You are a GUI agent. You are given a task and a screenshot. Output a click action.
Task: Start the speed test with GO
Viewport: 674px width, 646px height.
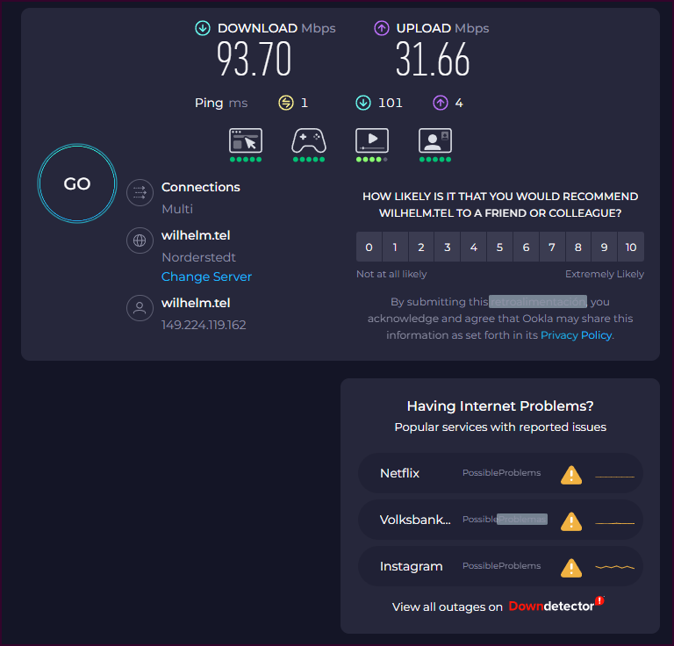tap(77, 183)
